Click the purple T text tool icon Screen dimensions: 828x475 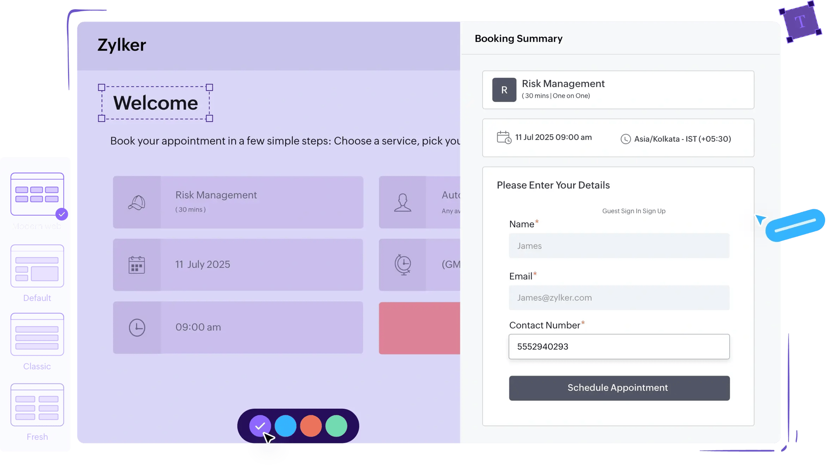[800, 22]
